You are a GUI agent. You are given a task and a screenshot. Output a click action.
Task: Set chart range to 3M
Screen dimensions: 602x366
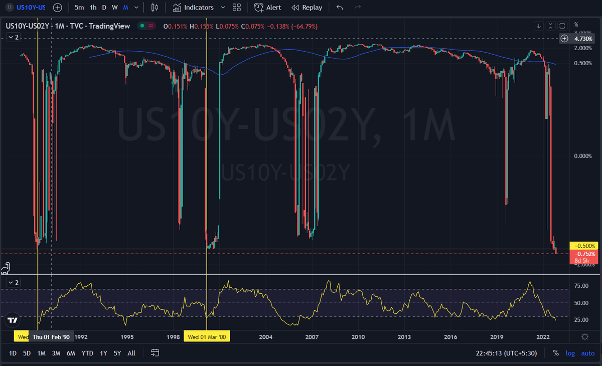[x=56, y=353]
